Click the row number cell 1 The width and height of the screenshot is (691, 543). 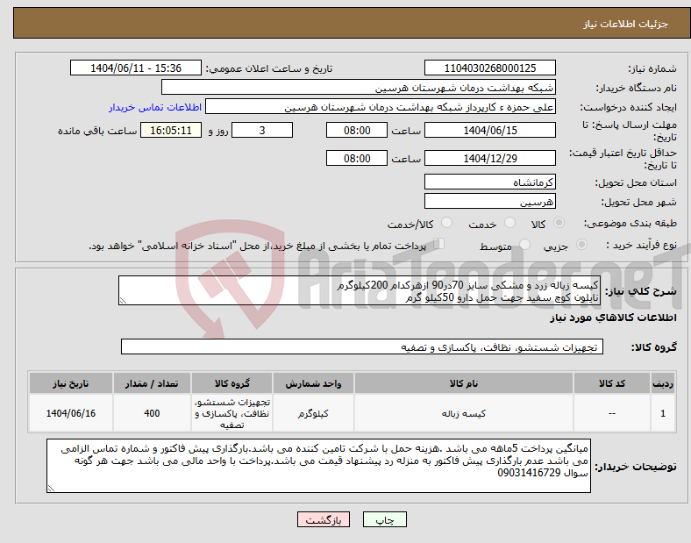pyautogui.click(x=663, y=413)
